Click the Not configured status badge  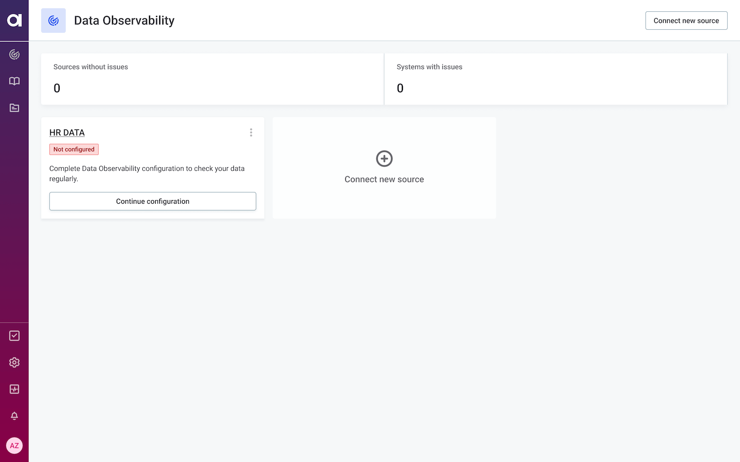click(74, 149)
